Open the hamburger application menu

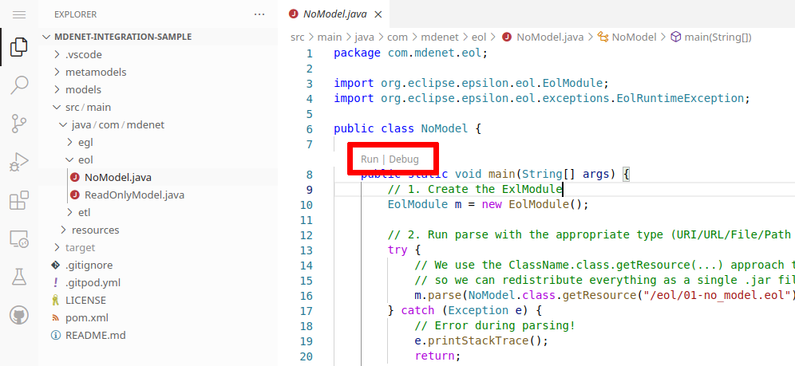pos(19,14)
